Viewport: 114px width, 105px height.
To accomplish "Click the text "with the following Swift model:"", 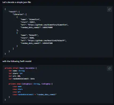I will [17, 61].
